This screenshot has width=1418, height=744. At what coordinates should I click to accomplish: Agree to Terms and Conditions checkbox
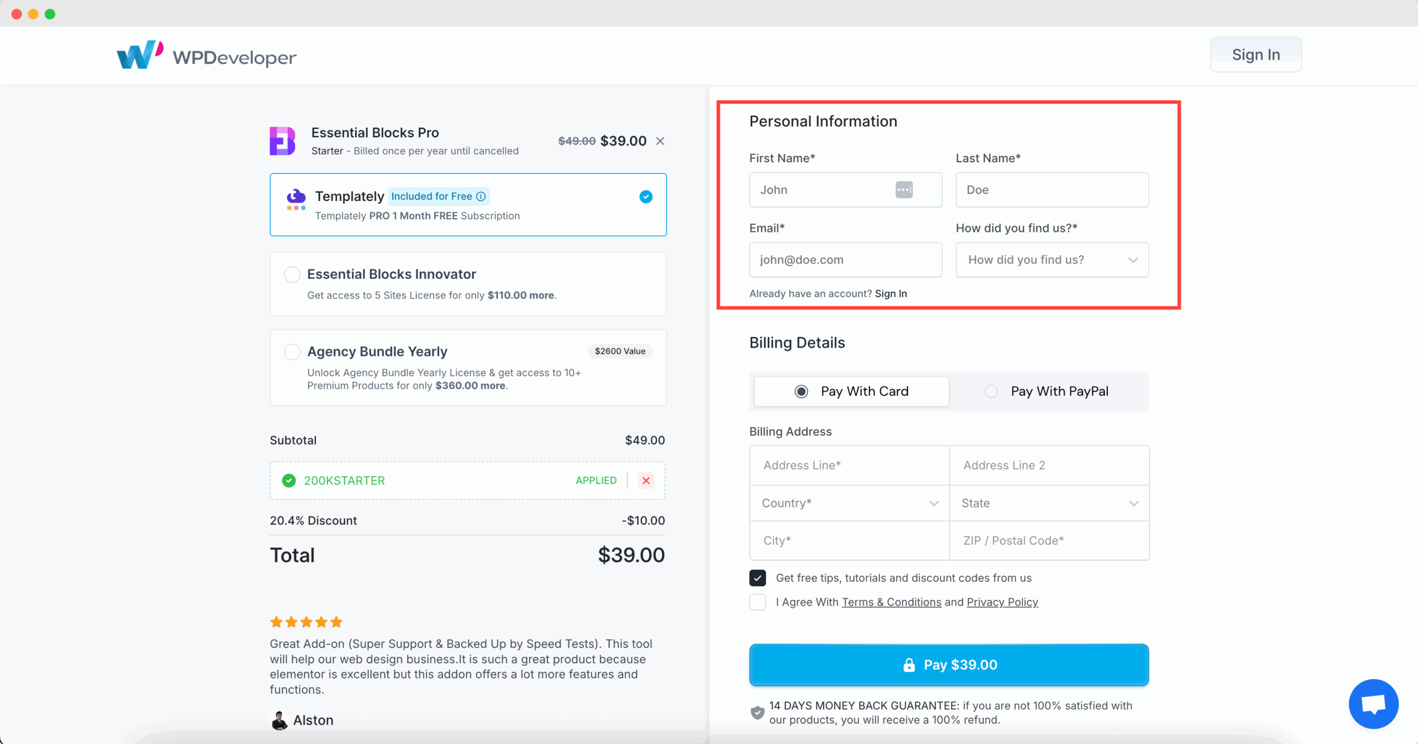coord(757,602)
